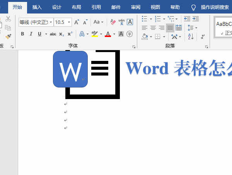Expand underline style options arrow
This screenshot has width=232, height=175.
click(46, 34)
